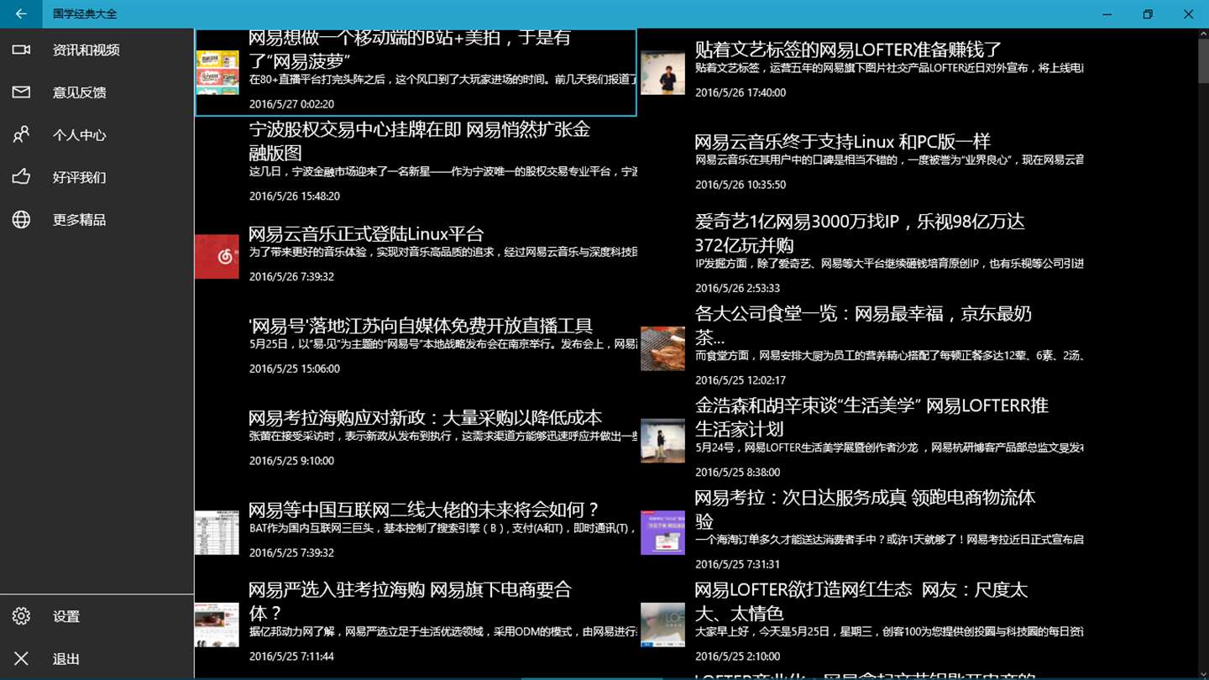Click the 退出 X icon
This screenshot has width=1209, height=680.
[x=21, y=659]
